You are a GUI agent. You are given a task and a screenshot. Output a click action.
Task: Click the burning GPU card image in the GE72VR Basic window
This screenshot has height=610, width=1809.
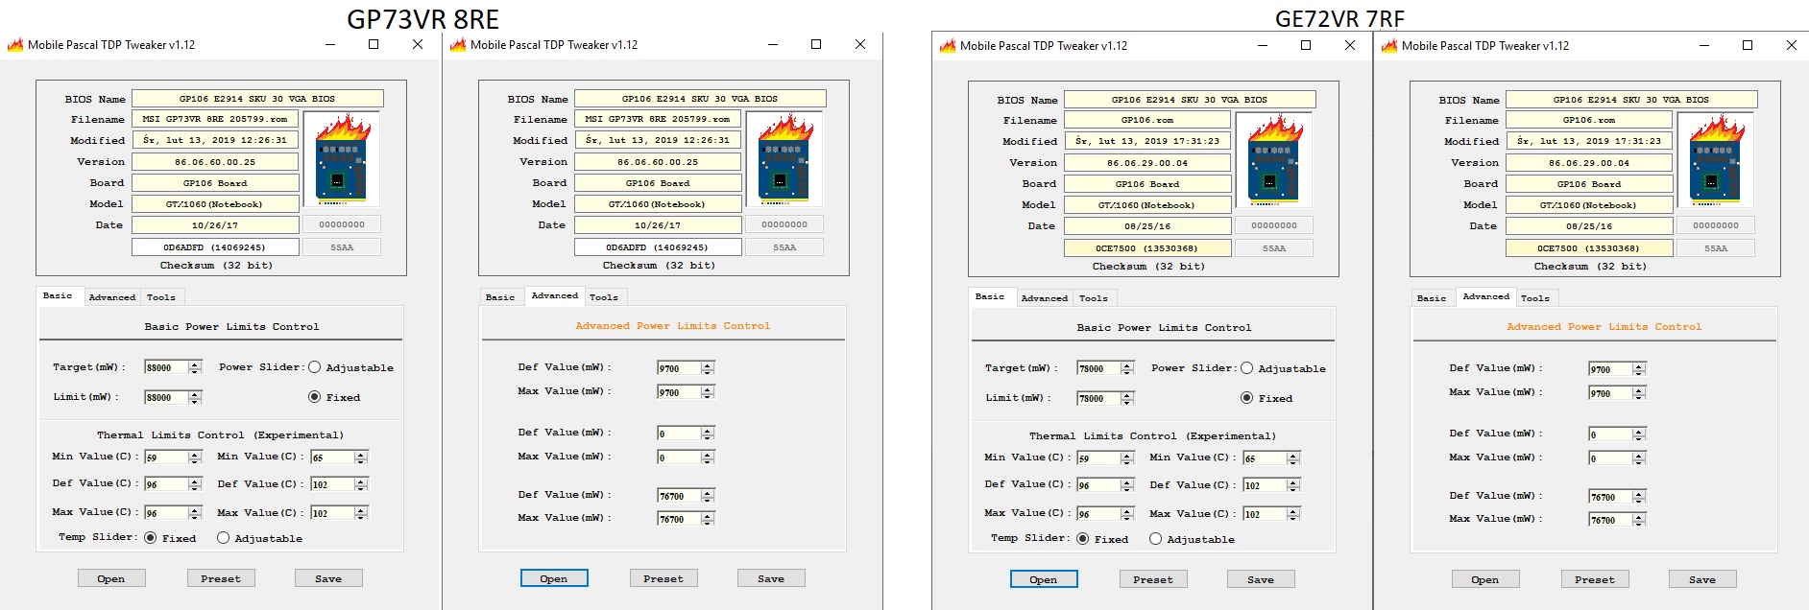(x=1274, y=161)
